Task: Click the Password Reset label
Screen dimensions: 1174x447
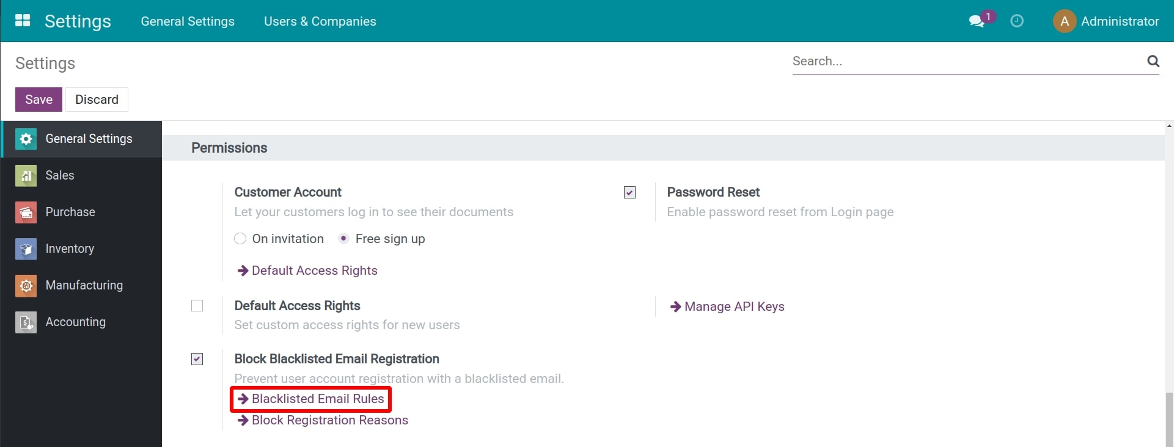Action: pyautogui.click(x=713, y=192)
